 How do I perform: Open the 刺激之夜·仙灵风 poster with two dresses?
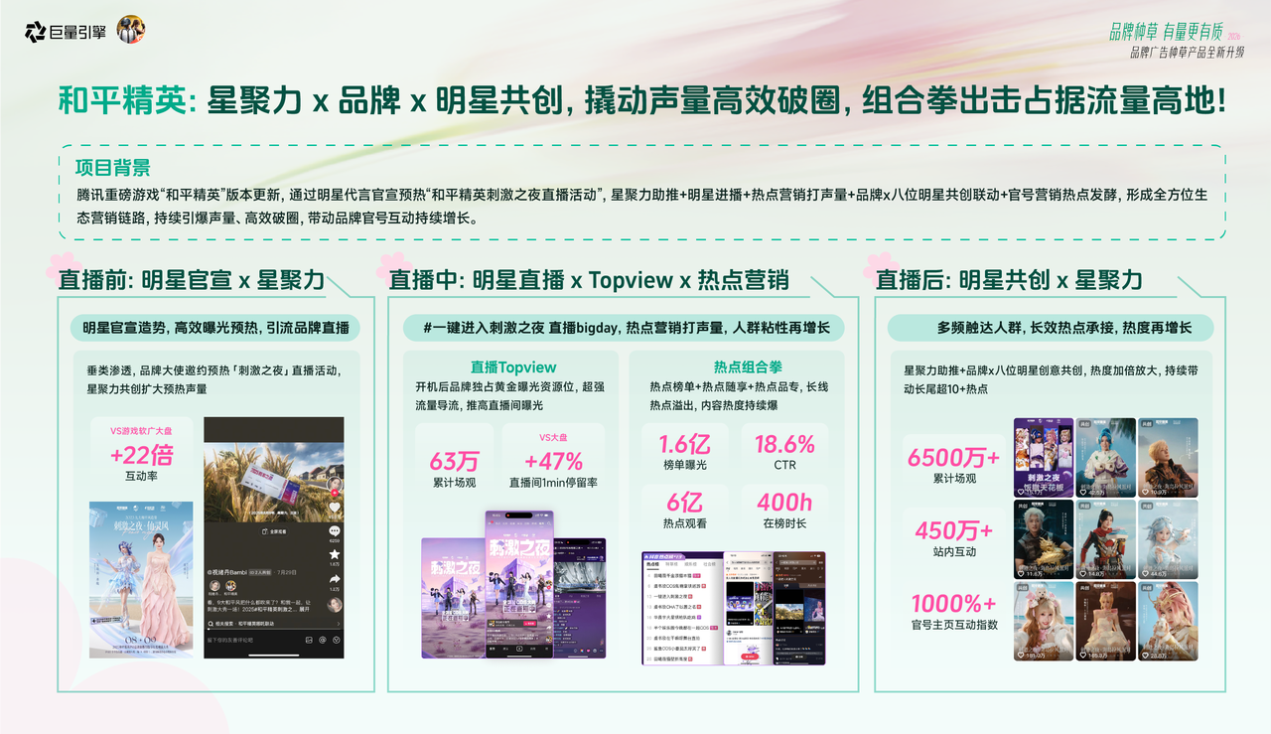pos(141,579)
